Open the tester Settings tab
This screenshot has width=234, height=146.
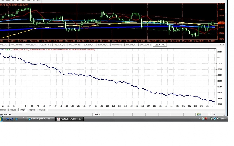[x=3, y=110]
